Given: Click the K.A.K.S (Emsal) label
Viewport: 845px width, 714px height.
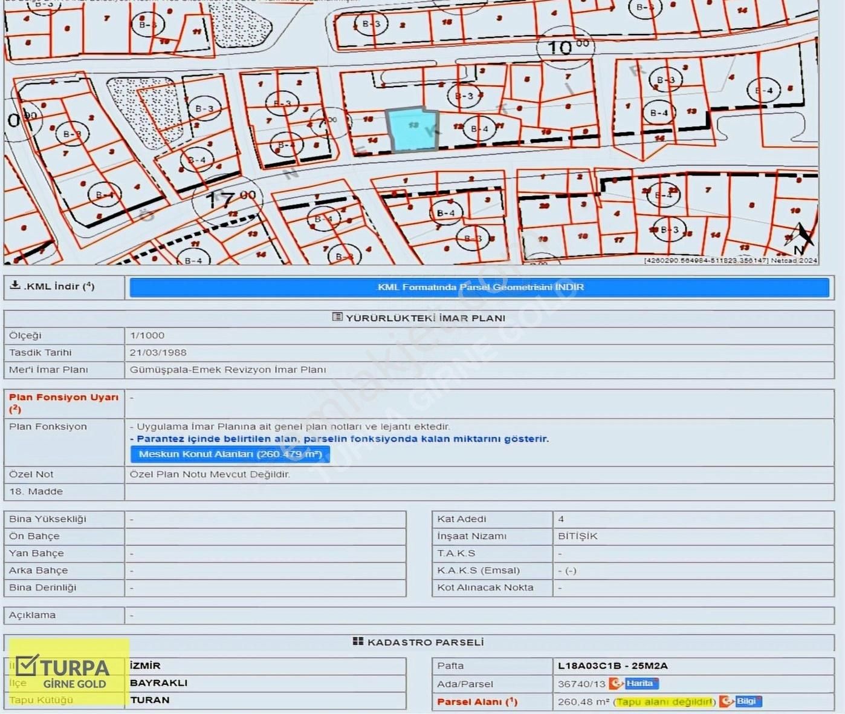Looking at the screenshot, I should click(478, 570).
